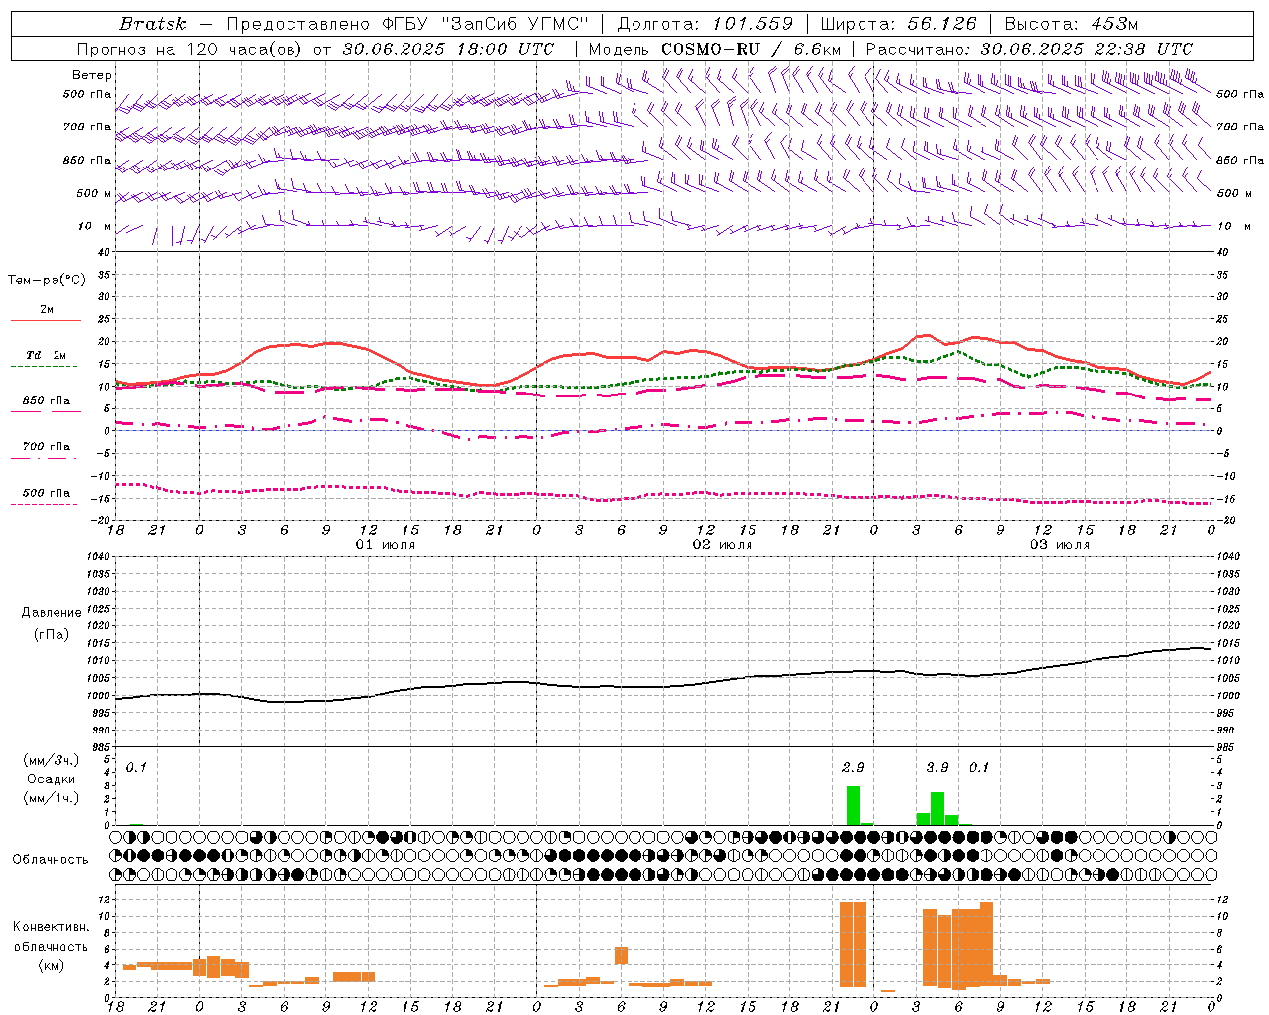Click the 850 гПа dashed line legend sample
This screenshot has height=1015, width=1269.
(46, 411)
